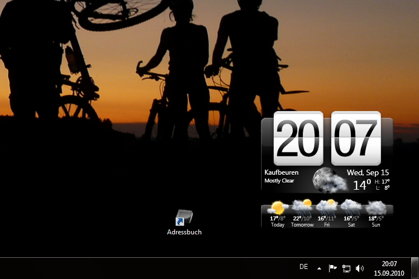The width and height of the screenshot is (419, 279).
Task: Click the moon-and-clouds current weather icon
Action: click(328, 179)
